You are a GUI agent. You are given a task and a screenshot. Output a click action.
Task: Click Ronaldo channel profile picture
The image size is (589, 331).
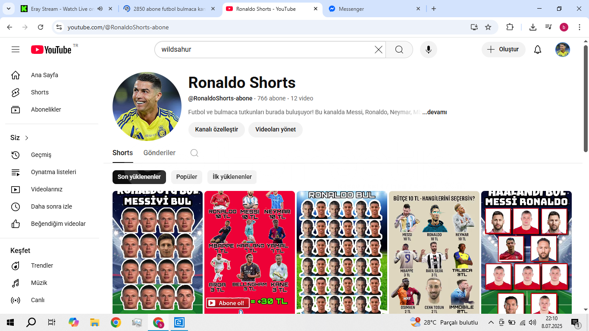147,106
